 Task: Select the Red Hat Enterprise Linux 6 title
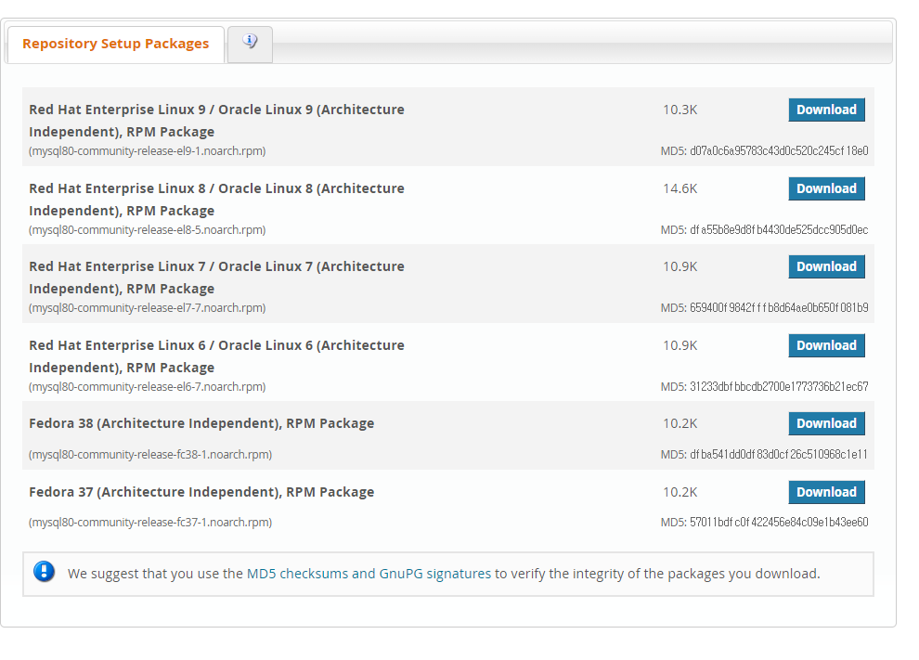216,356
